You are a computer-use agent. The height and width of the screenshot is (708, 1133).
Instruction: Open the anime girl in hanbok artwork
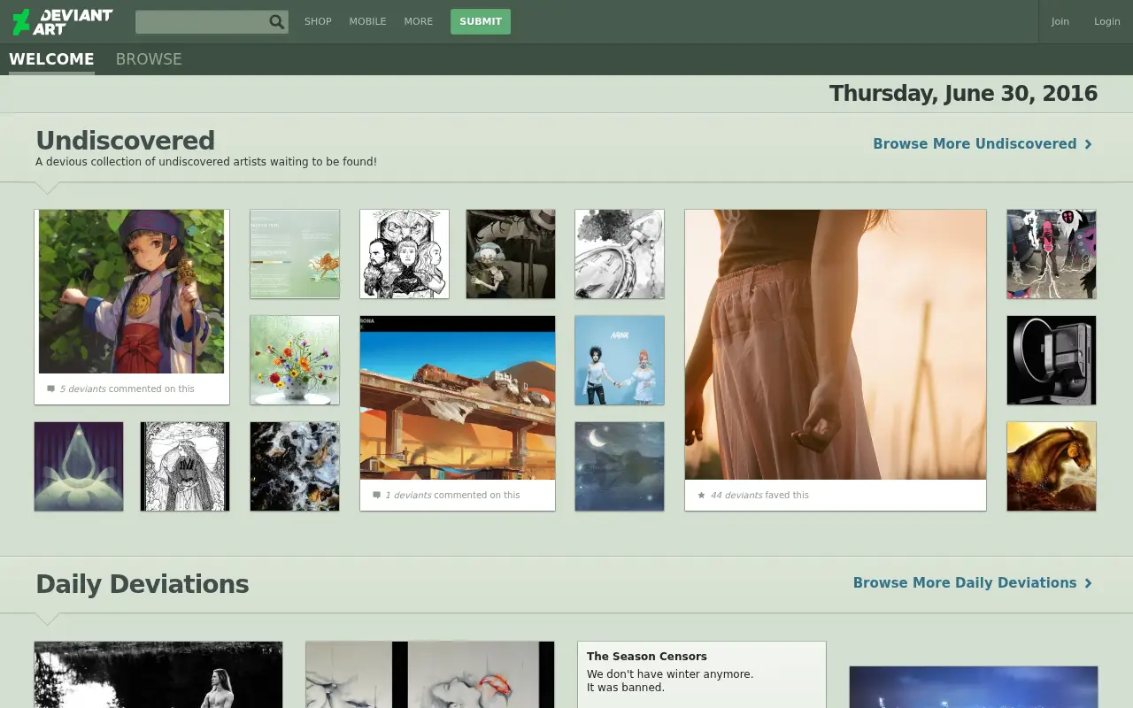(x=131, y=292)
